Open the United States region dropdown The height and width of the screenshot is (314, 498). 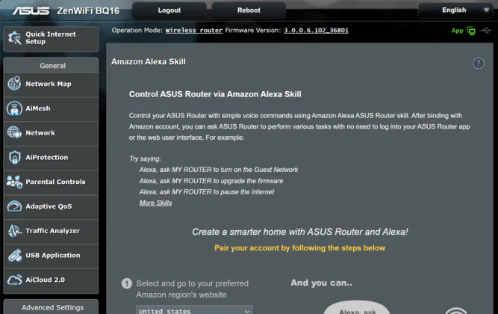tap(194, 310)
